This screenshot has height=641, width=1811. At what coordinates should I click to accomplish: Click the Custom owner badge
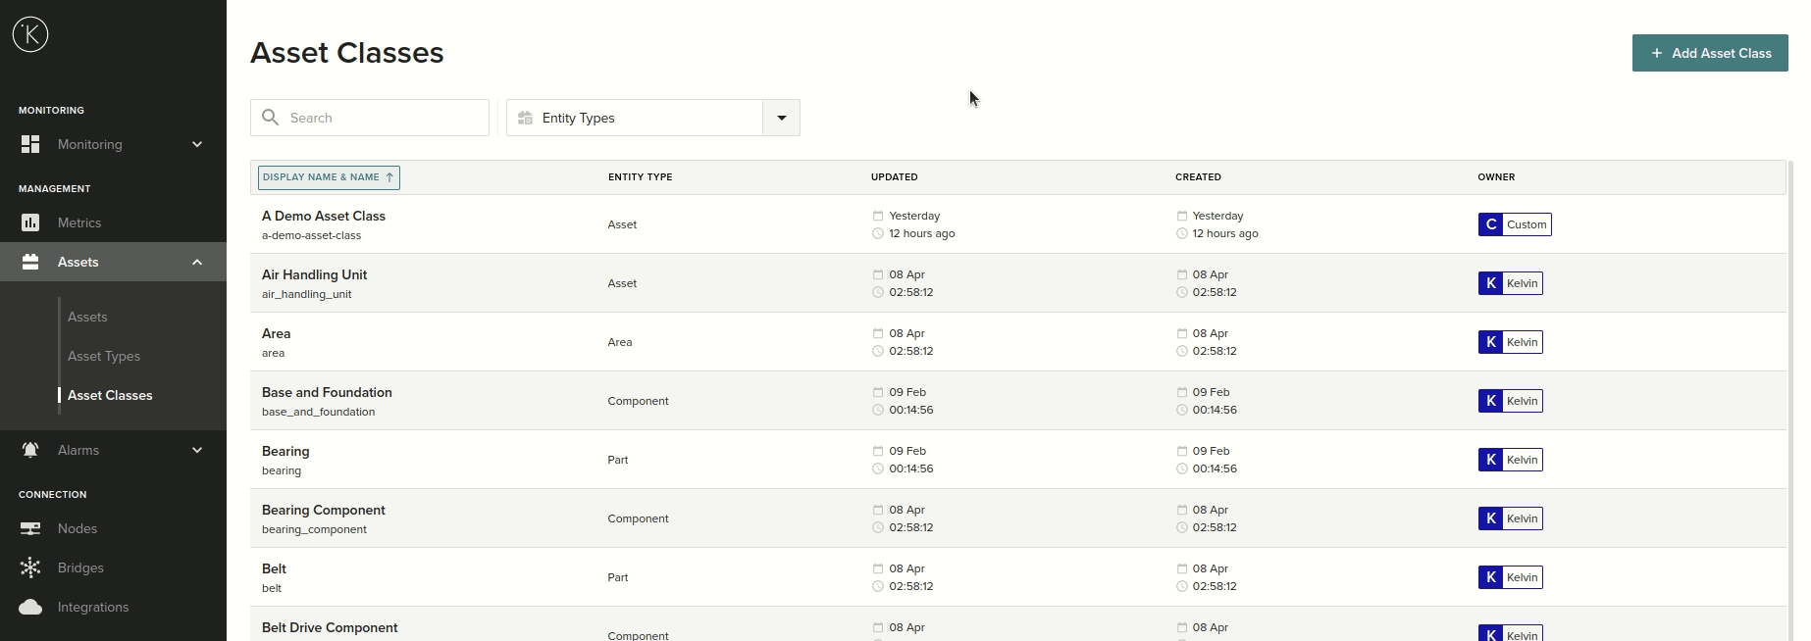(1514, 224)
